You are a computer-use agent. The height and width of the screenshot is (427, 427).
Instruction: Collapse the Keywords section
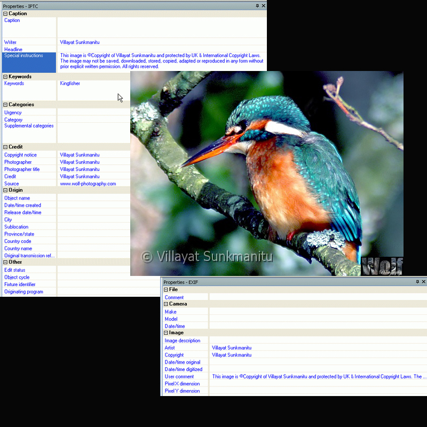(x=5, y=77)
